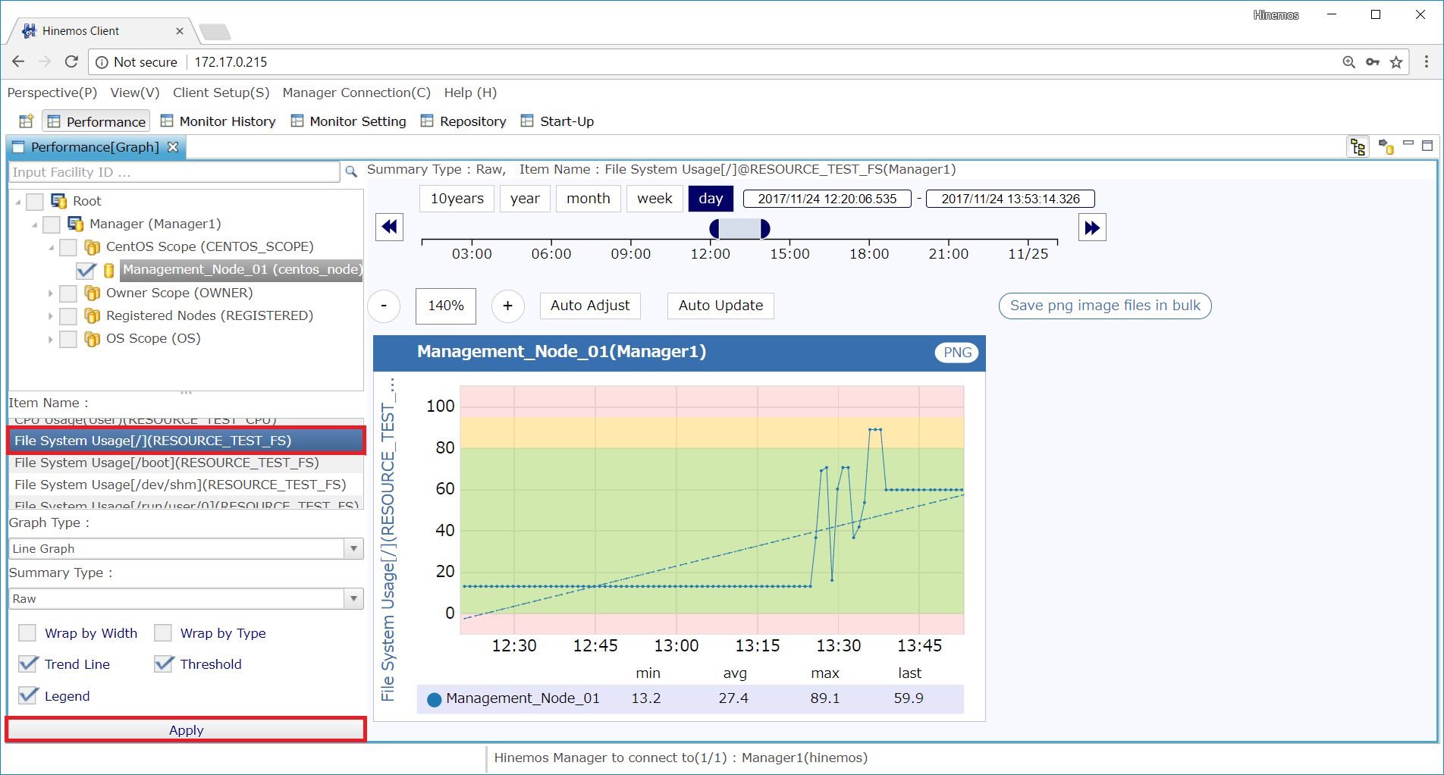Image resolution: width=1444 pixels, height=775 pixels.
Task: Collapse the CentOS Scope node
Action: click(52, 248)
